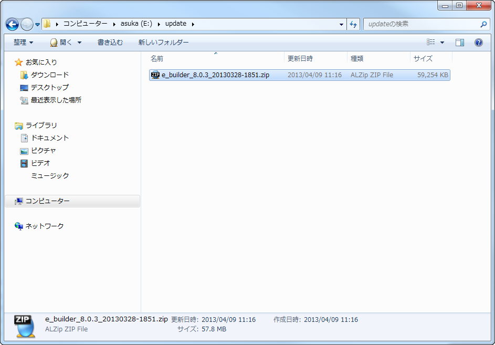Image resolution: width=495 pixels, height=345 pixels.
Task: Open help with the question mark icon
Action: (x=479, y=43)
